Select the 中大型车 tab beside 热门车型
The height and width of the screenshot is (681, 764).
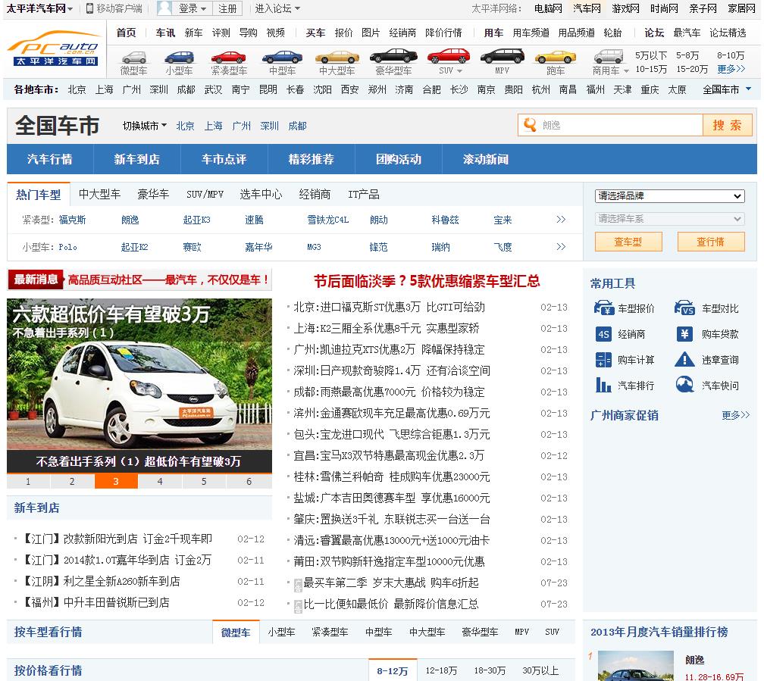click(x=99, y=195)
